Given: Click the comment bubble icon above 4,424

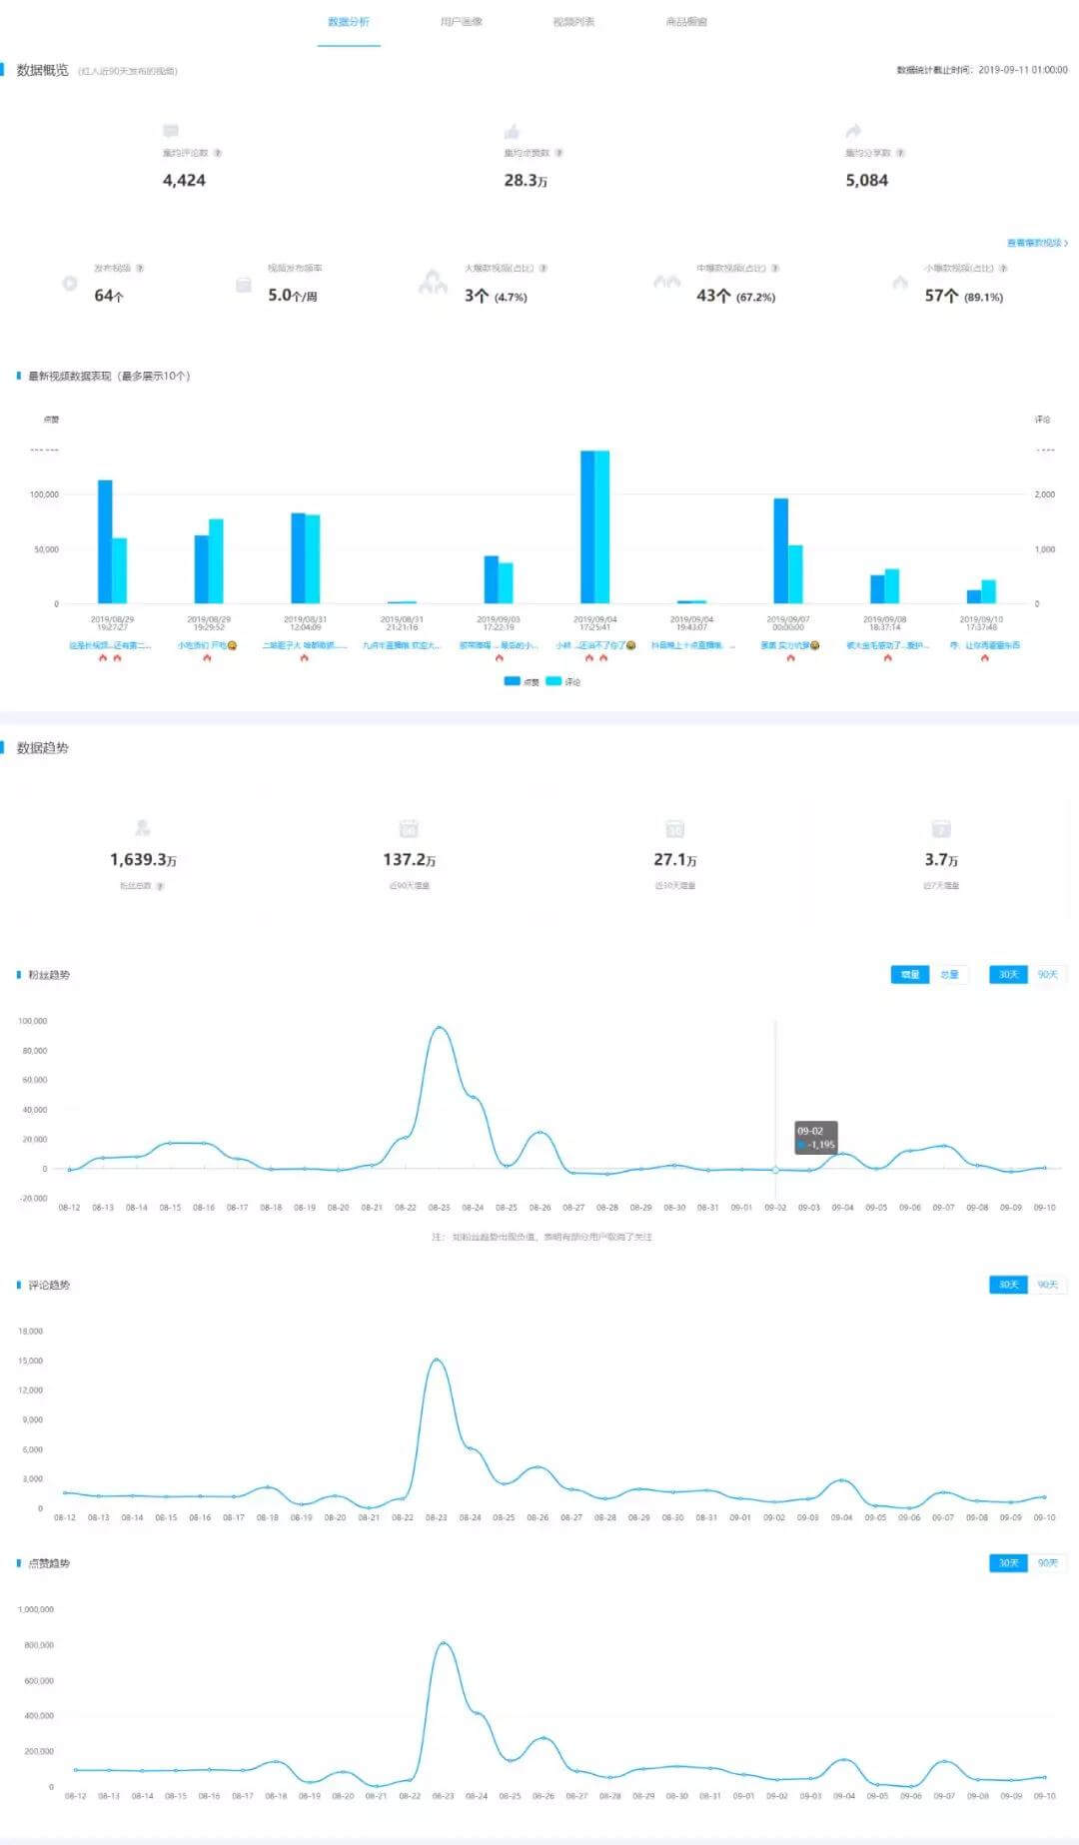Looking at the screenshot, I should (x=171, y=131).
